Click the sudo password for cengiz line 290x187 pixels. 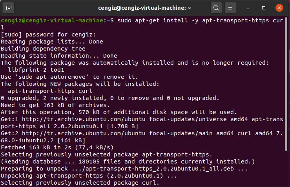[48, 34]
